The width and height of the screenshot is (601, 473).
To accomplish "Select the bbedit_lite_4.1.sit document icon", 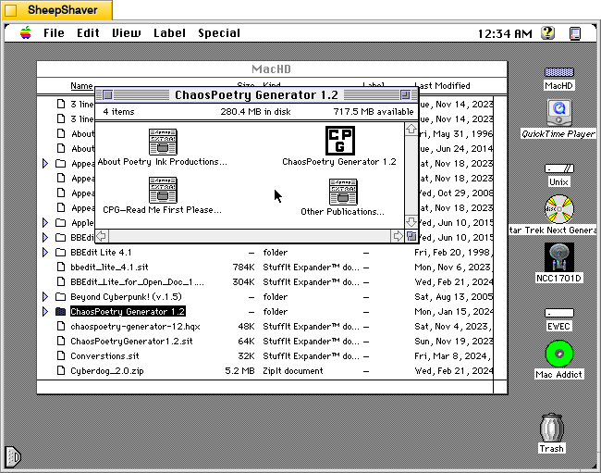I will click(60, 267).
